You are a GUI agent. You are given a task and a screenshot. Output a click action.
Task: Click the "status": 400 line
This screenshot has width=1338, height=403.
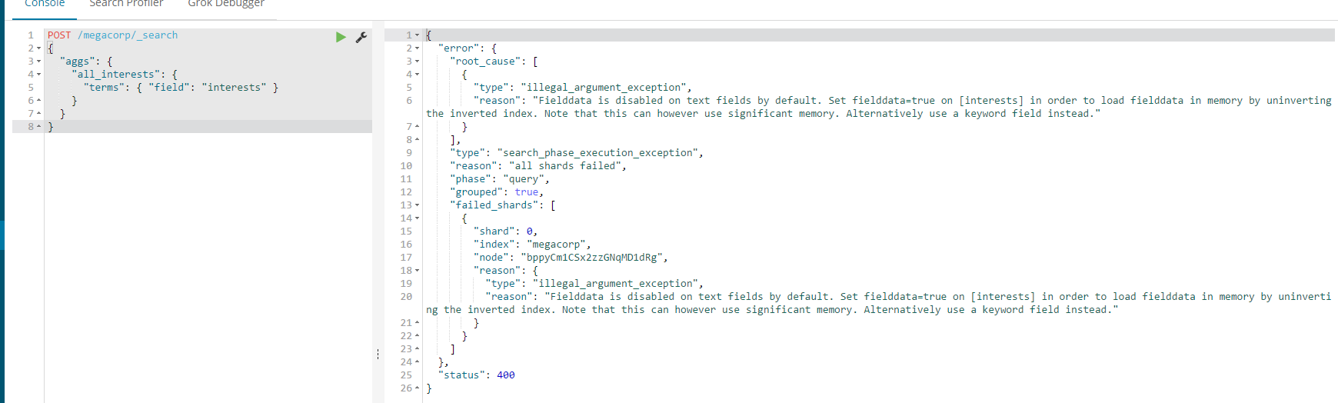[x=476, y=375]
